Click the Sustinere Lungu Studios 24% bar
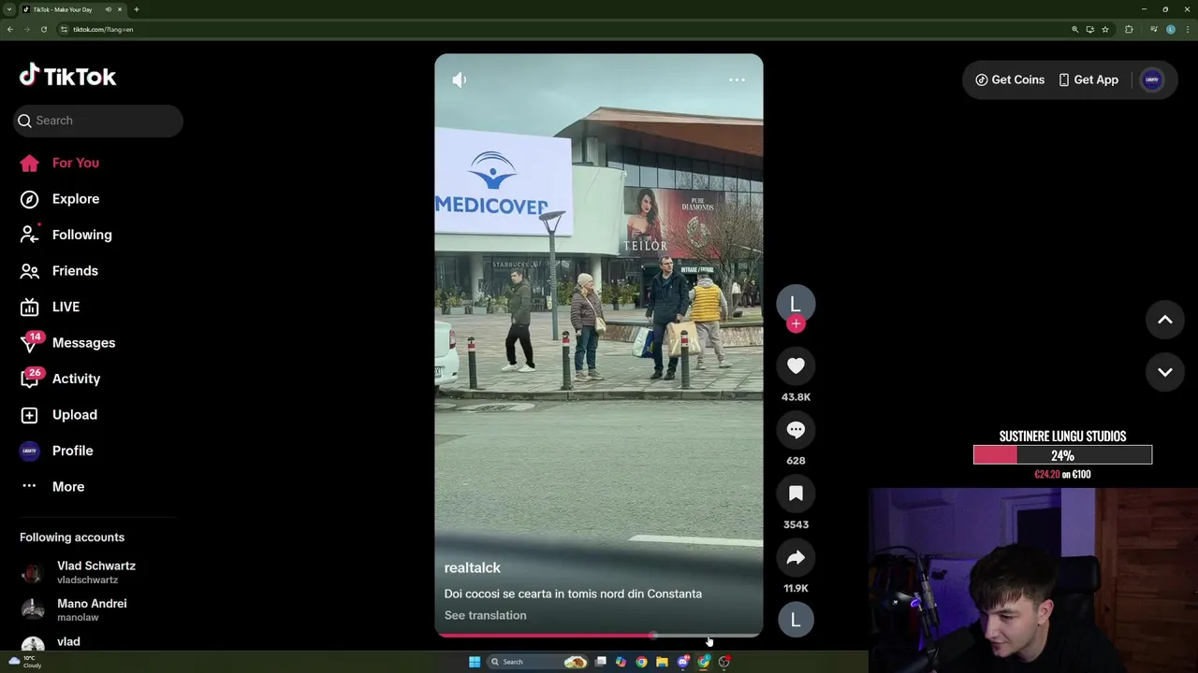The width and height of the screenshot is (1198, 673). (x=1062, y=455)
